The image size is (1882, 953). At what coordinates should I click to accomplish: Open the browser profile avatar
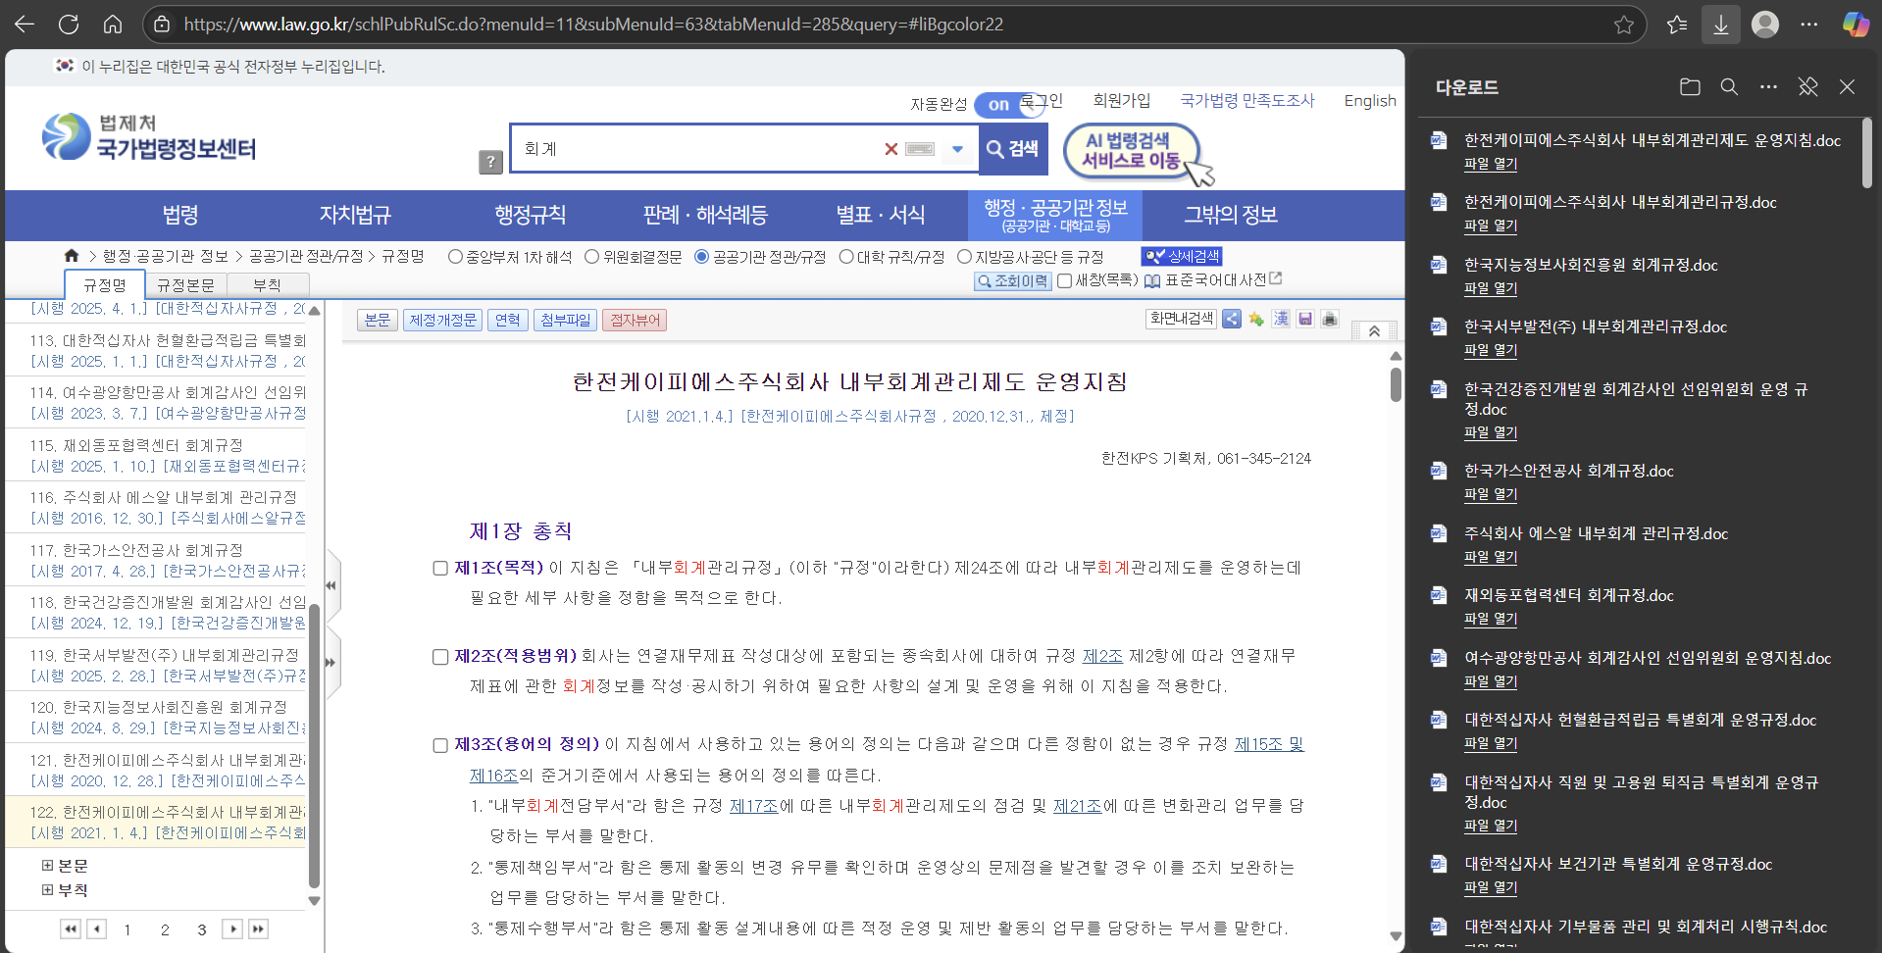[1765, 25]
